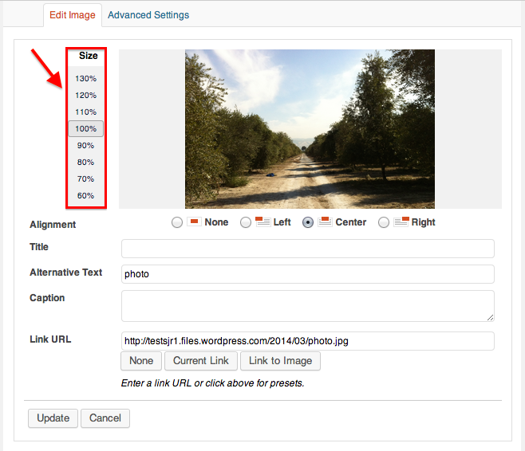This screenshot has height=451, width=525.
Task: Click the Left alignment icon
Action: pyautogui.click(x=262, y=222)
